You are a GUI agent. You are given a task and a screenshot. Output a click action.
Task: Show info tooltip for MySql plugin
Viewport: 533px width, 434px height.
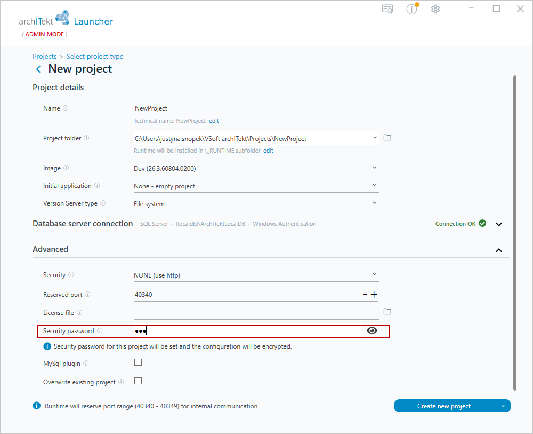[x=86, y=363]
